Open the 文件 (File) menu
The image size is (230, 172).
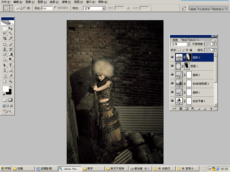coord(6,2)
